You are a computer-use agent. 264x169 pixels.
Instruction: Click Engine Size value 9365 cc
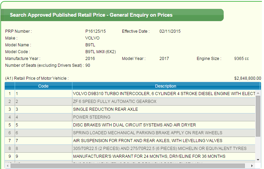pyautogui.click(x=241, y=59)
